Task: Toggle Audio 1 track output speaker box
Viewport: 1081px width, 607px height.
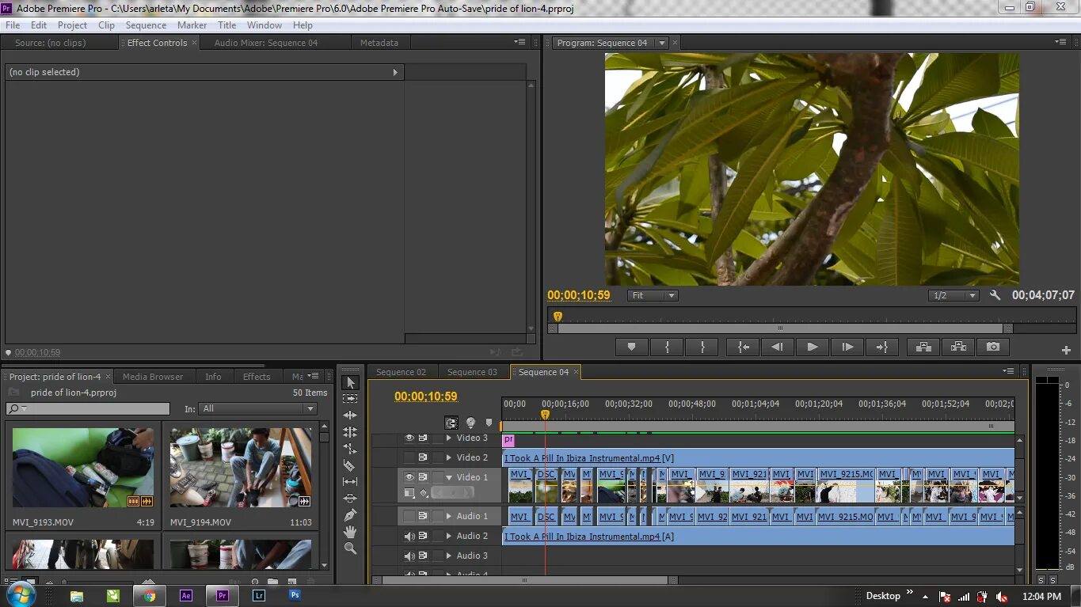Action: point(409,516)
